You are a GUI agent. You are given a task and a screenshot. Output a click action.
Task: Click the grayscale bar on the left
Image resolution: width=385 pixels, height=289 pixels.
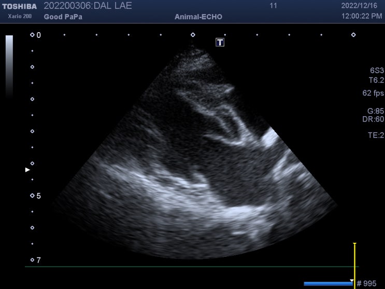[9, 66]
